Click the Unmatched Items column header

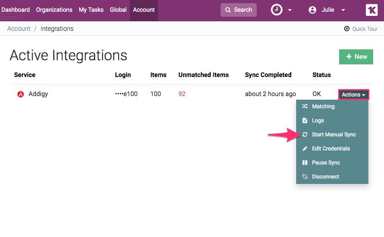tap(203, 75)
